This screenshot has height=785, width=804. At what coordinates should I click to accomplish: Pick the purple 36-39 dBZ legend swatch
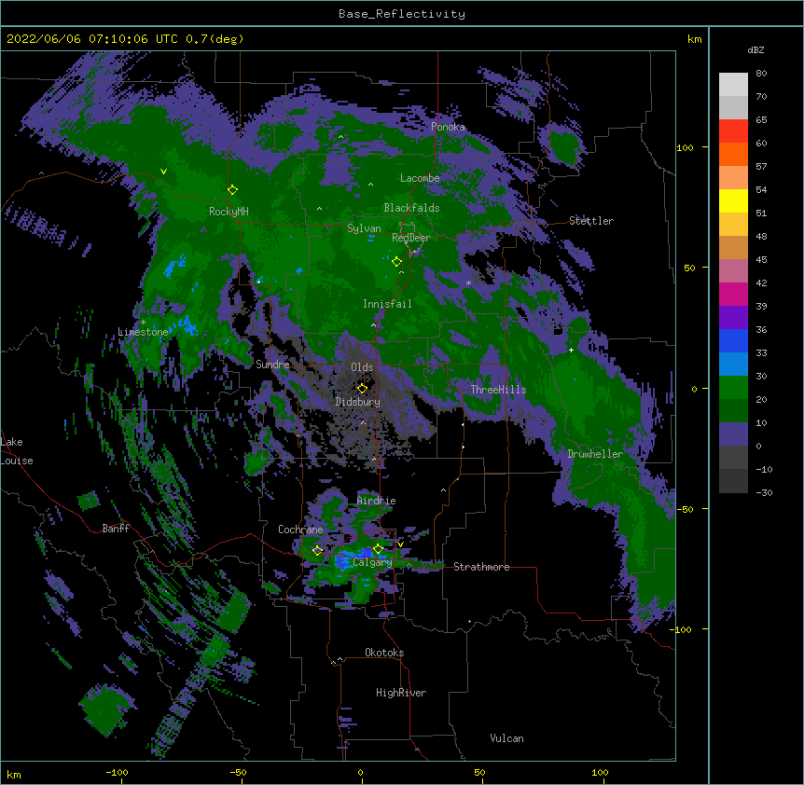tap(733, 318)
